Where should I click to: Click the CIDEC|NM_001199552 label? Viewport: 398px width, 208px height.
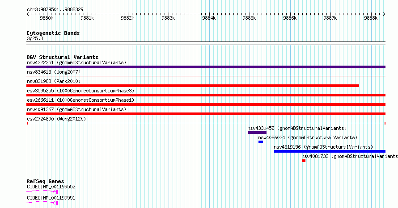click(x=51, y=187)
